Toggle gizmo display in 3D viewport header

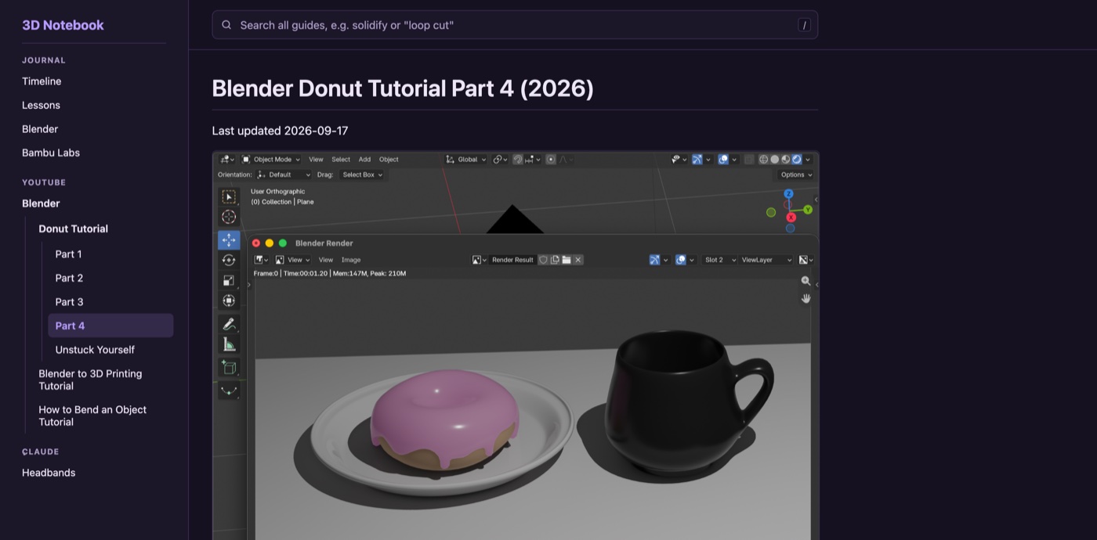(697, 160)
